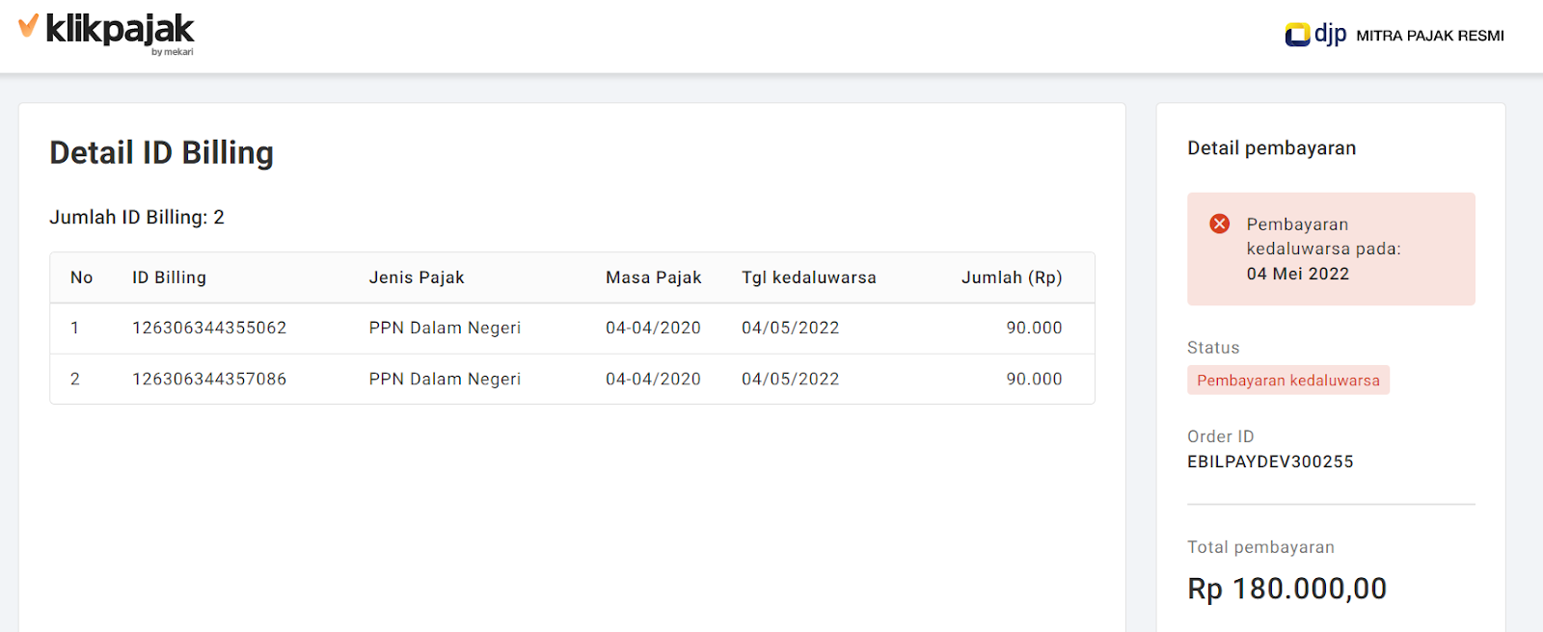Click the total 'Rp 180.000,00'
The height and width of the screenshot is (632, 1543).
tap(1286, 588)
